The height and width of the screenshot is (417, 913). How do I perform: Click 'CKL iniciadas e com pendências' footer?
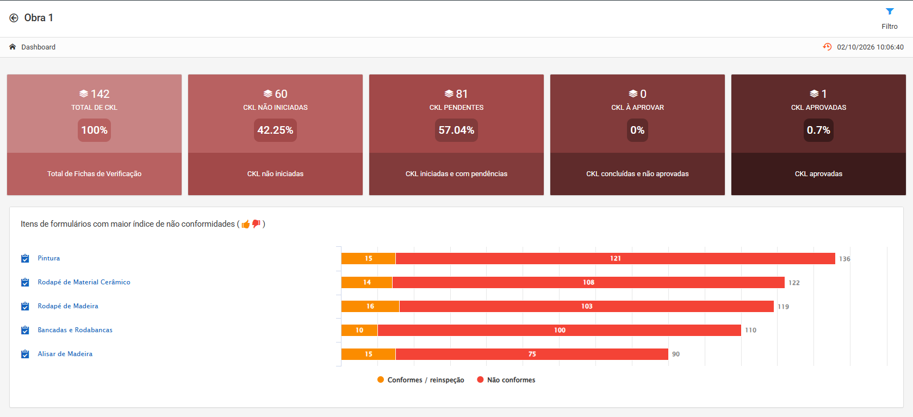456,174
